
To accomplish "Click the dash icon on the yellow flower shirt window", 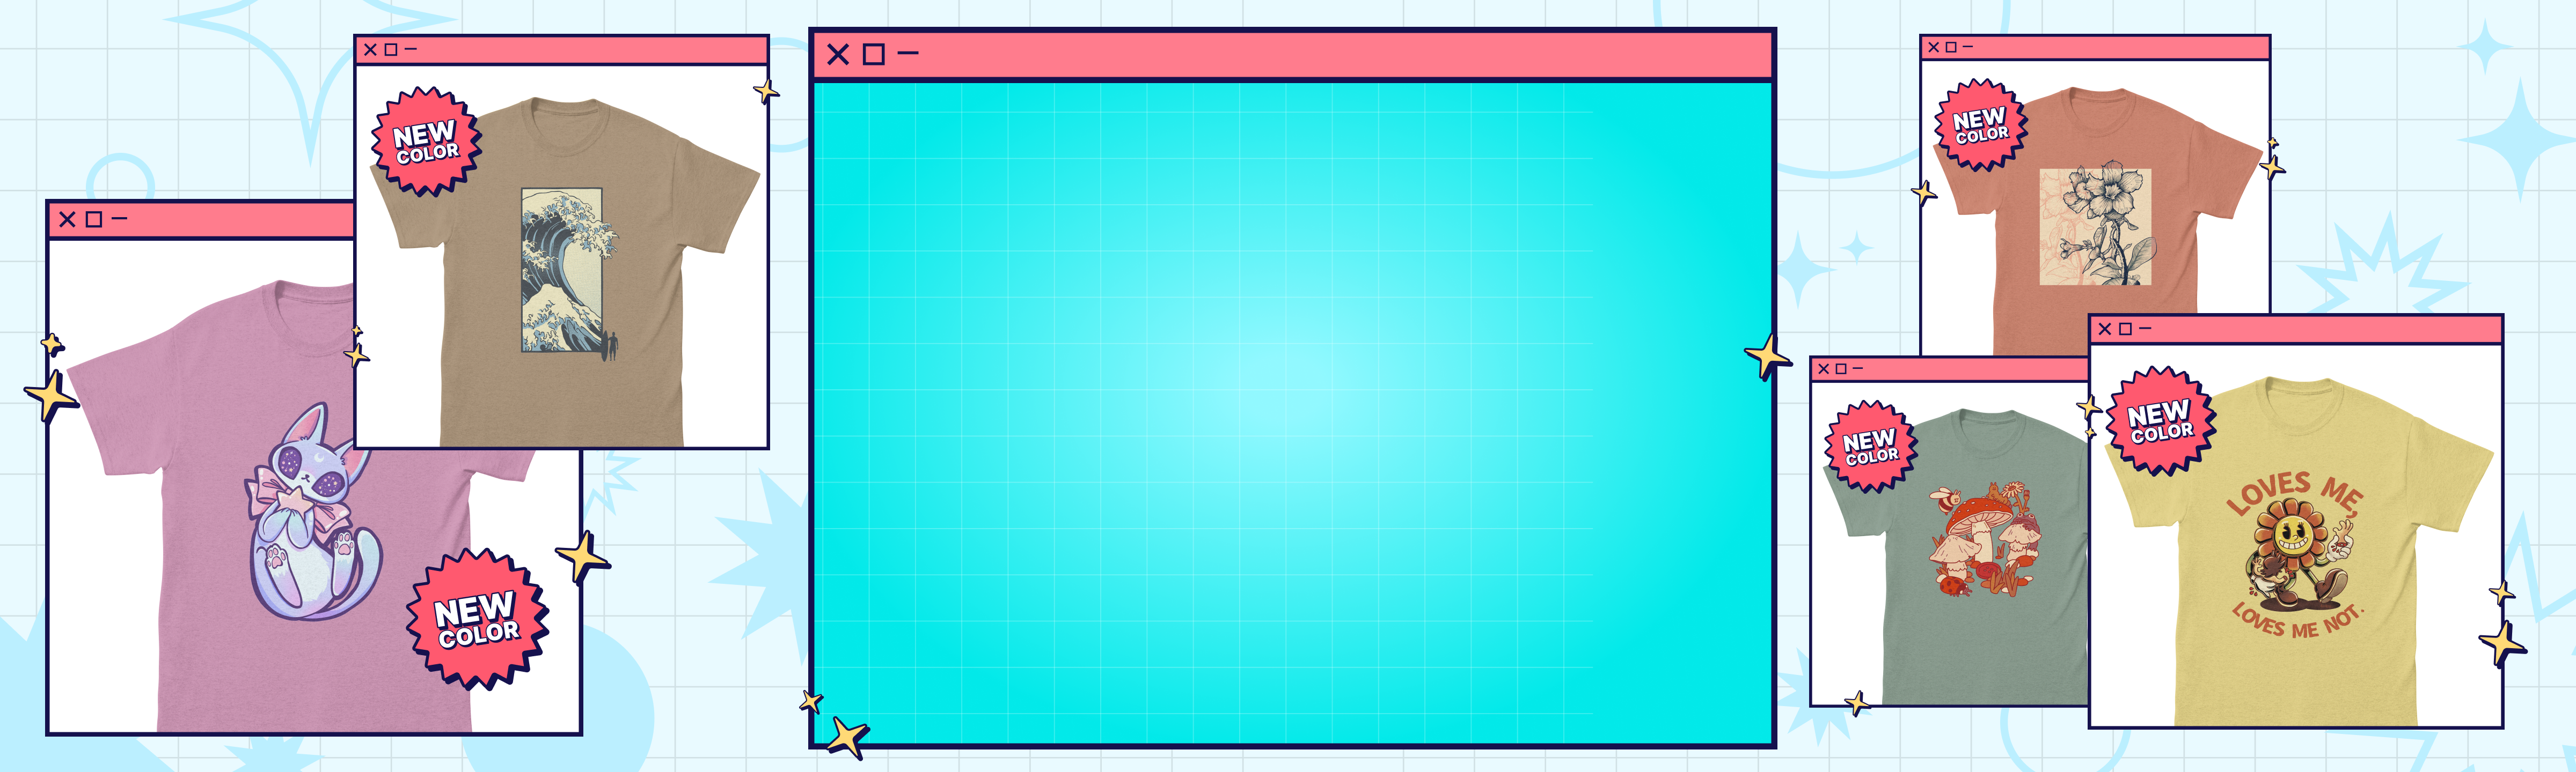I will tap(2145, 330).
